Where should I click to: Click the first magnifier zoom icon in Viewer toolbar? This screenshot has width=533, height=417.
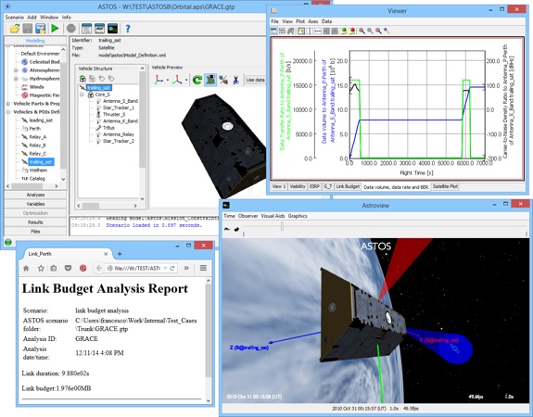(362, 31)
